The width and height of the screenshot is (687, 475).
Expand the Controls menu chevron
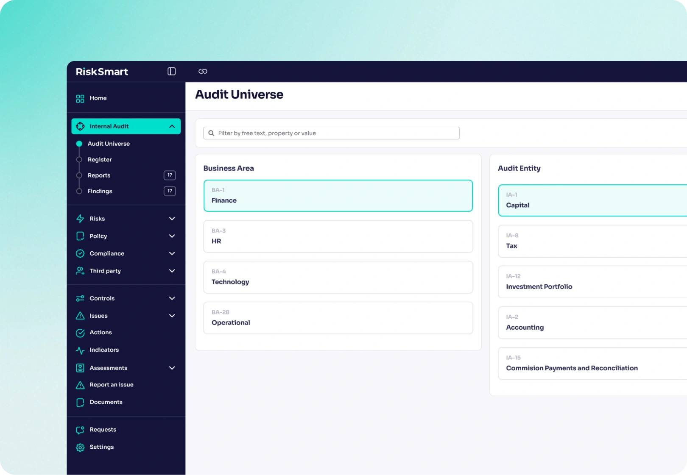[x=172, y=298]
